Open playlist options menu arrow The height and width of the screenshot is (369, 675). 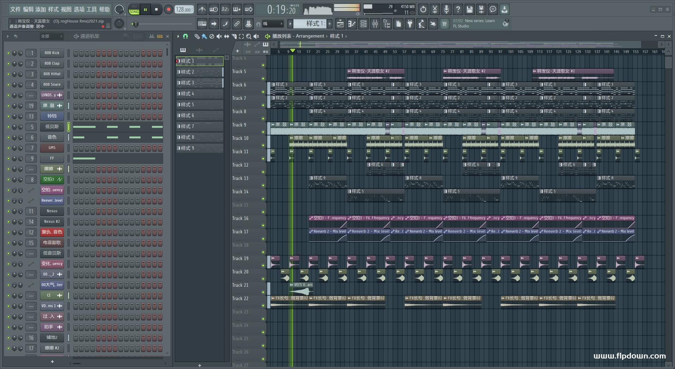click(x=178, y=36)
